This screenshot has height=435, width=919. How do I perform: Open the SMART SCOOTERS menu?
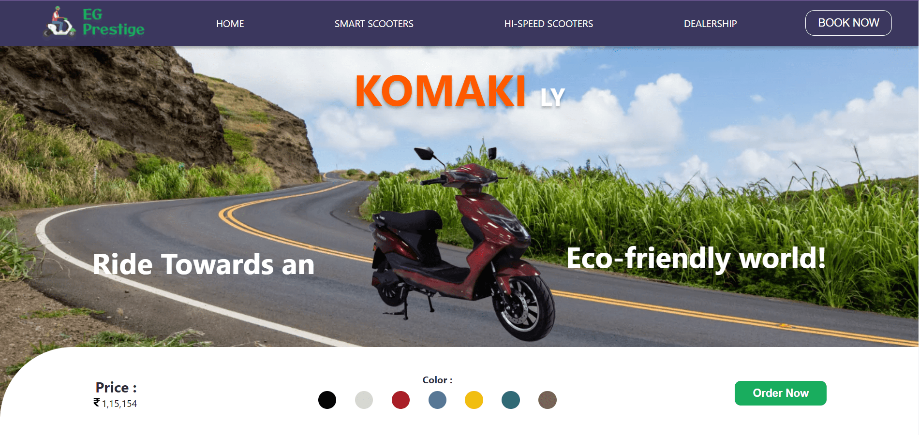click(x=374, y=24)
